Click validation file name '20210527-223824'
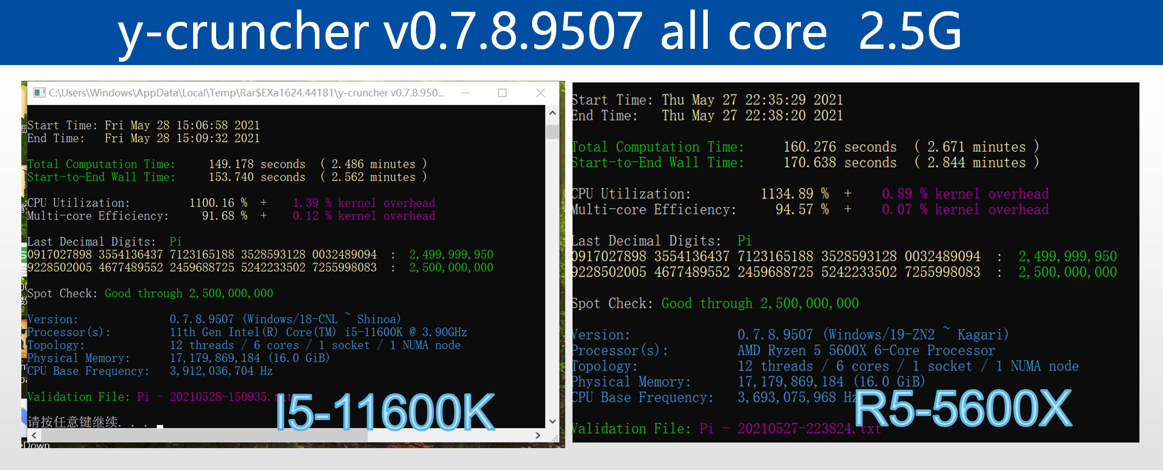The image size is (1163, 470). pos(796,428)
